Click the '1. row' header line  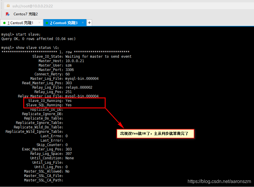[65, 52]
